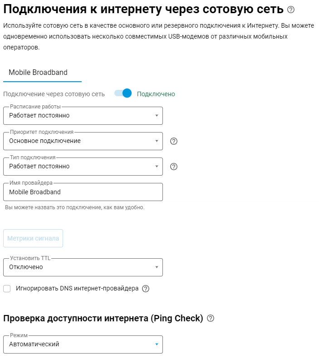The height and width of the screenshot is (359, 319).
Task: Click the hint text below Имя провайдера
Action: 74,207
